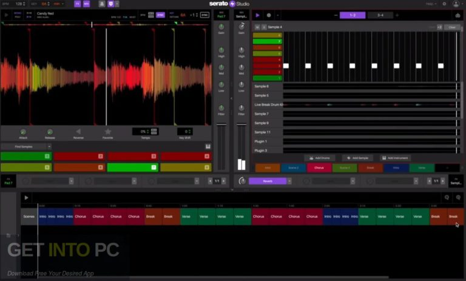Toggle the purple SYNC button for BPM
The image size is (466, 281).
coord(160,15)
